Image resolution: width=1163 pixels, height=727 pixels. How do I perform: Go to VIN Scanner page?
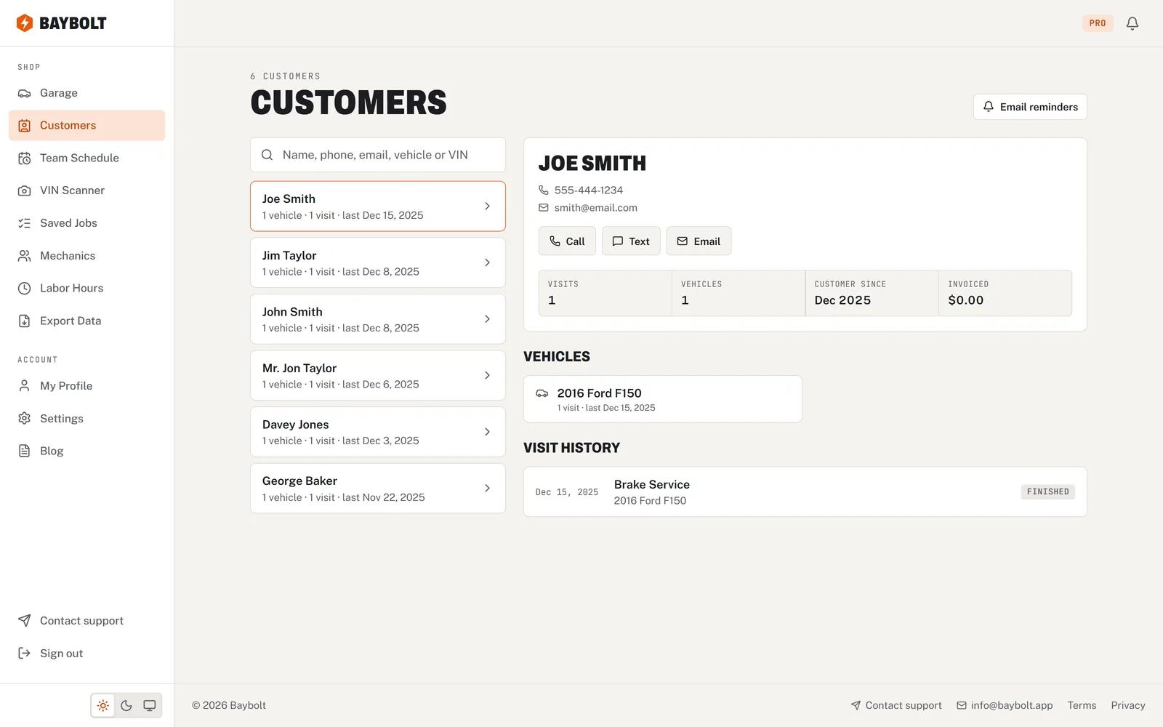coord(87,190)
